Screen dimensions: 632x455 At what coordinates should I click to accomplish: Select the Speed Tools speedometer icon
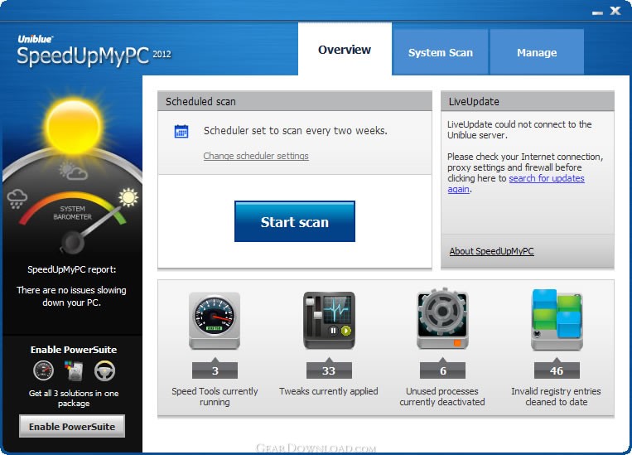pos(215,320)
